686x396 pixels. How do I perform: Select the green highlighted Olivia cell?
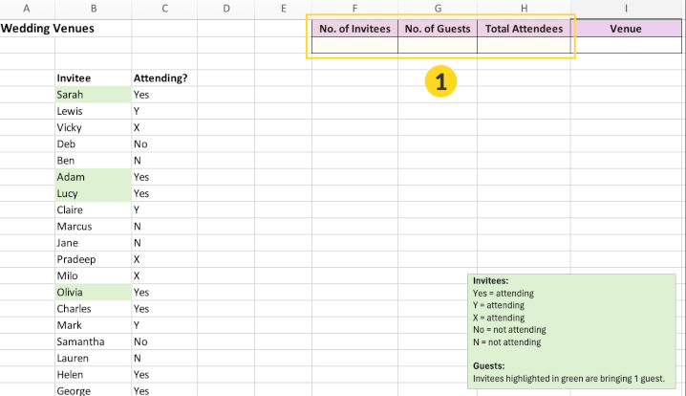[93, 293]
